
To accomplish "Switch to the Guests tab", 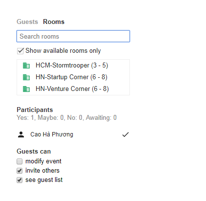I will [x=27, y=22].
